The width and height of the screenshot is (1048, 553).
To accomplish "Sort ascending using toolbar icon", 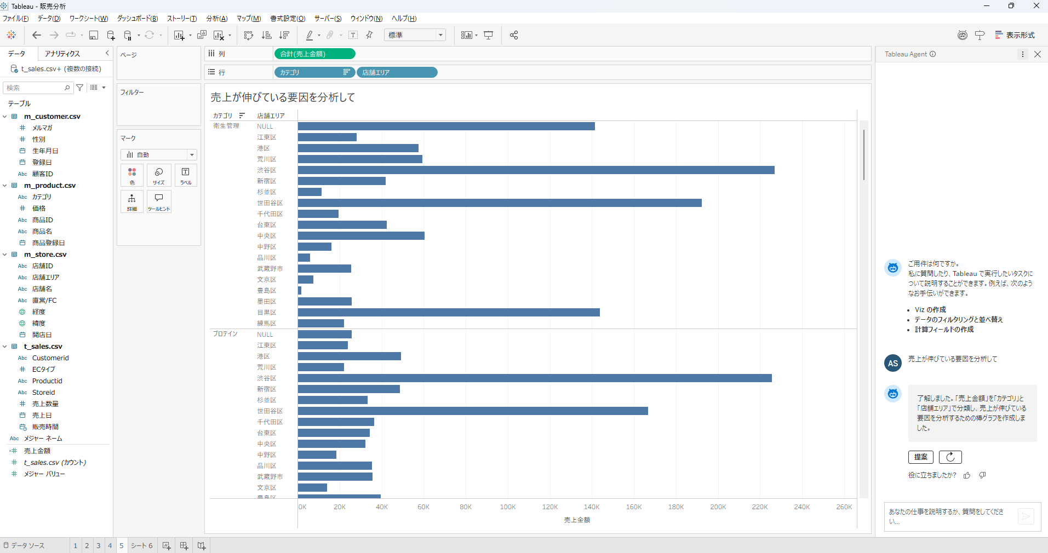I will [x=267, y=35].
